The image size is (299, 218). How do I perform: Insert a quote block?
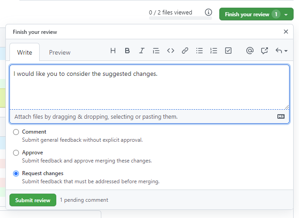click(156, 51)
